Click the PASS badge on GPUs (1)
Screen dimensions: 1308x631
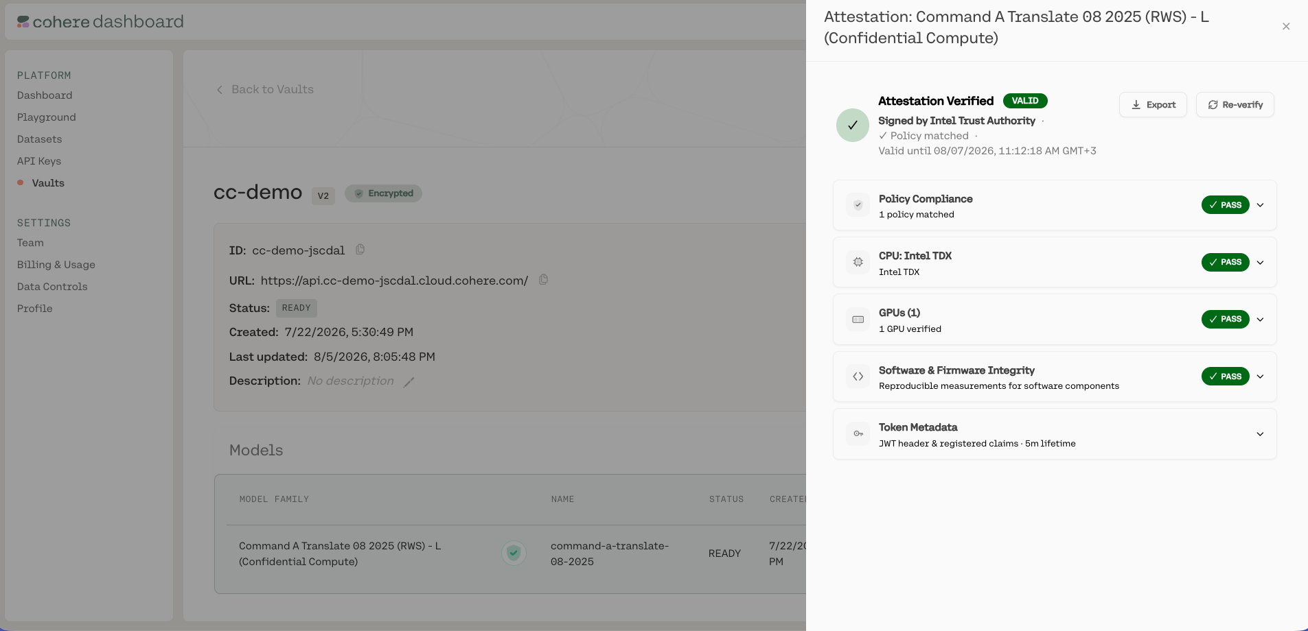pos(1225,319)
